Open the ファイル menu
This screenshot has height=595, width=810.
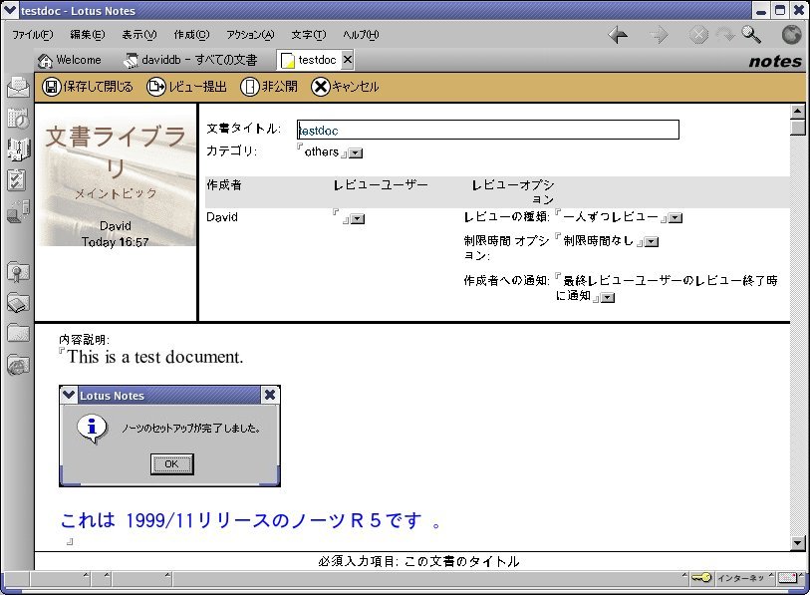pyautogui.click(x=33, y=35)
